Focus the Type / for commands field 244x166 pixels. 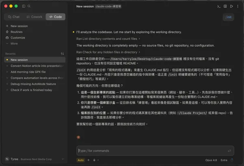[155, 151]
